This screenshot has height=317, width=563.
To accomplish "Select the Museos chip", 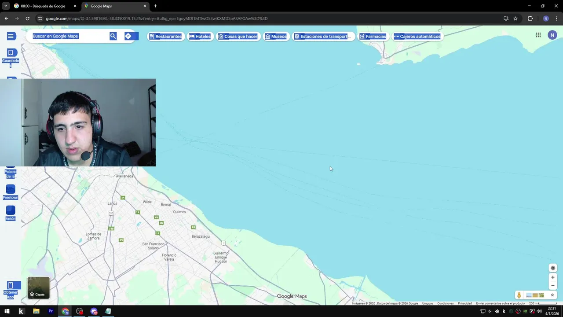I will tap(276, 37).
